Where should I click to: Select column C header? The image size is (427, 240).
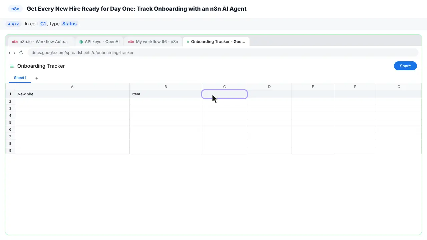(225, 87)
